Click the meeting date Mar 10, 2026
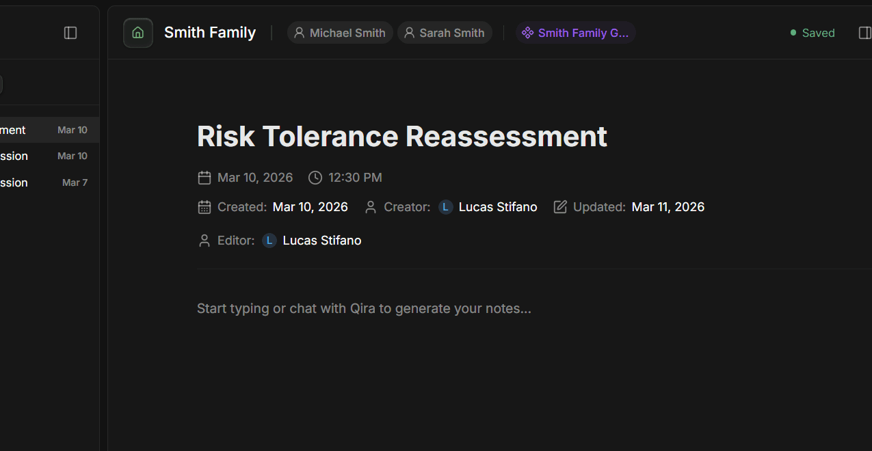This screenshot has height=451, width=872. pyautogui.click(x=255, y=178)
